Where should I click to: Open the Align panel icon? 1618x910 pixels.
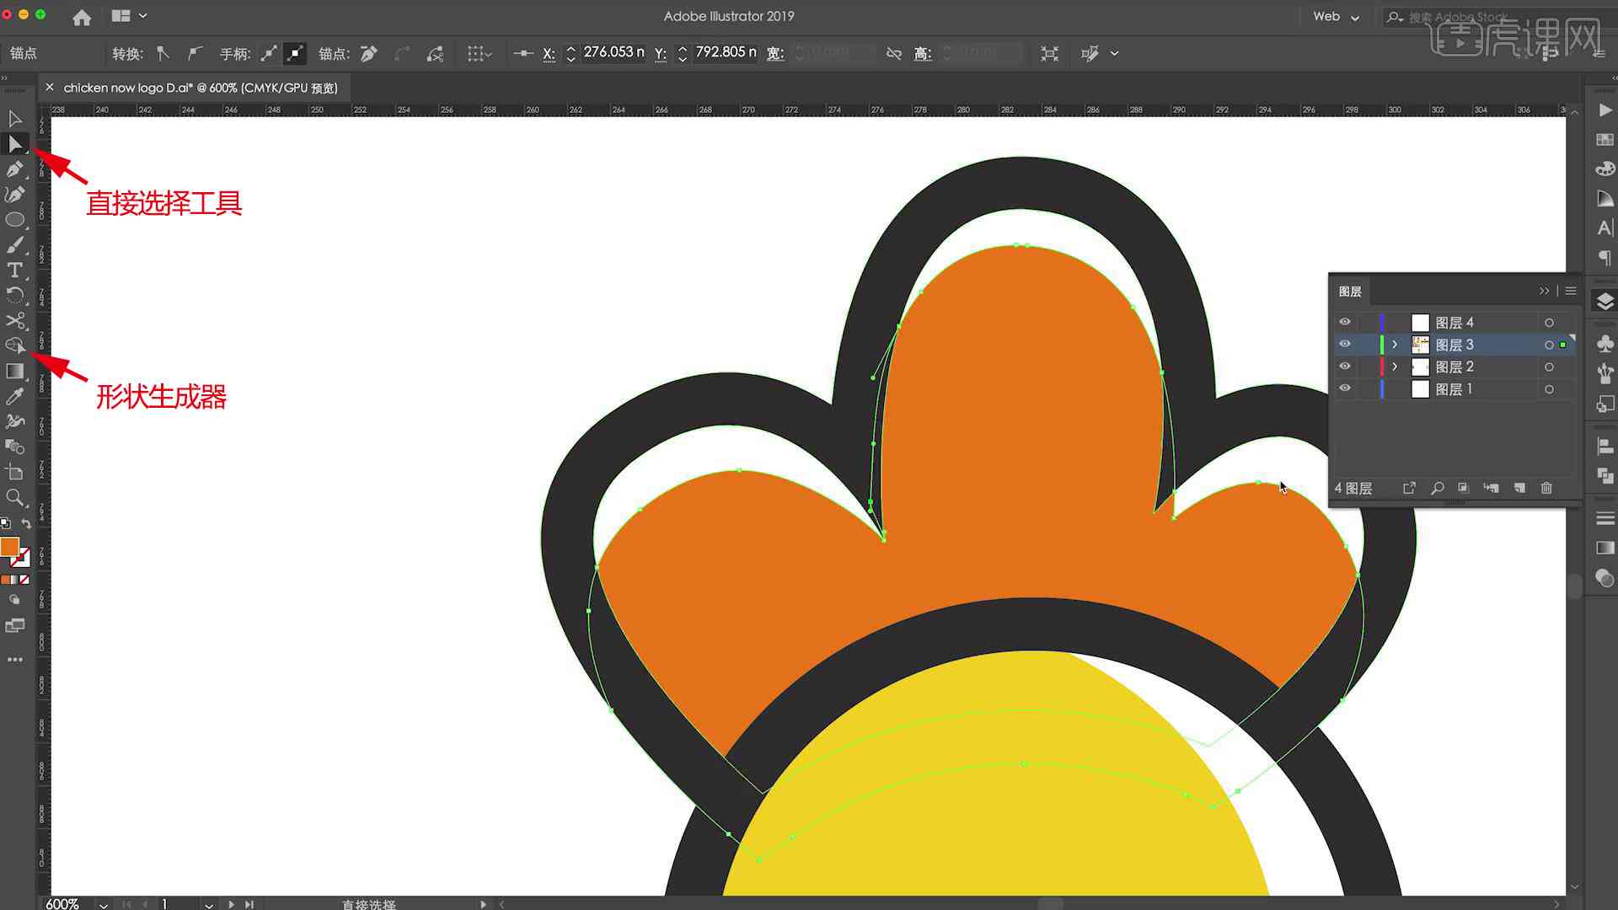click(1605, 446)
